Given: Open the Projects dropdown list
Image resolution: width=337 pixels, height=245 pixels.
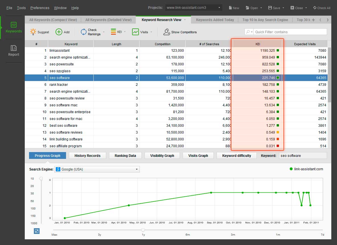Looking at the screenshot, I should click(x=219, y=8).
